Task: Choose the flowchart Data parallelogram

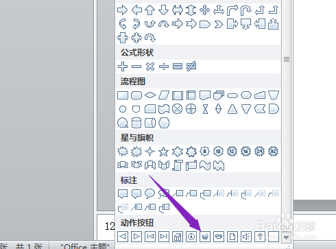Action: click(164, 95)
